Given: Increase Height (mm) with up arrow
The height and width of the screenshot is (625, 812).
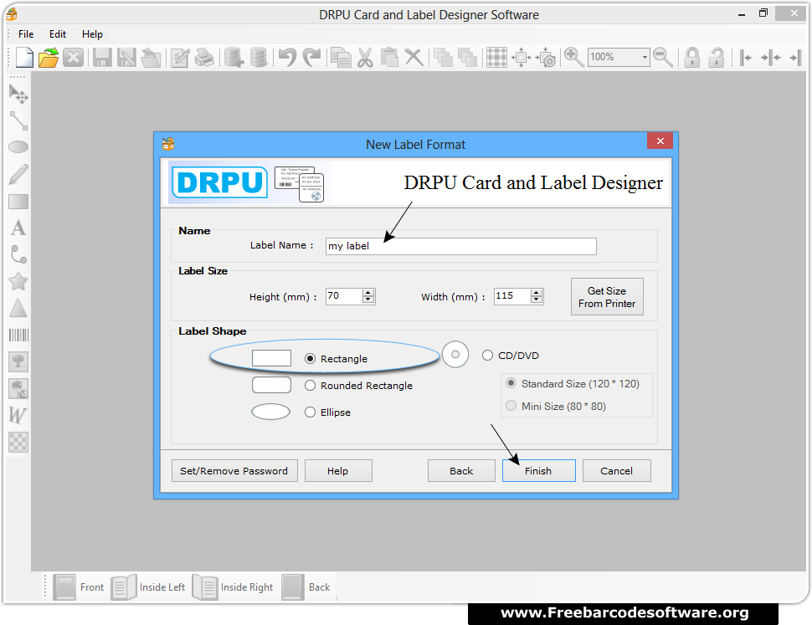Looking at the screenshot, I should coord(368,293).
